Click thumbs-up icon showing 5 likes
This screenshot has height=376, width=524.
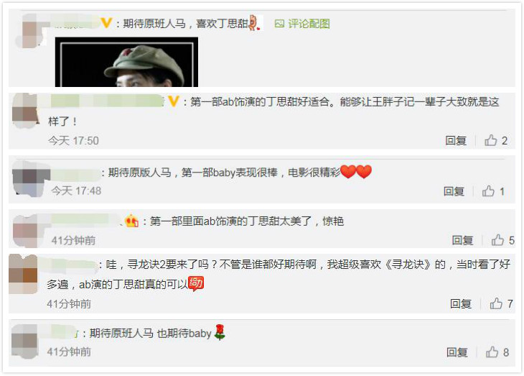[497, 240]
